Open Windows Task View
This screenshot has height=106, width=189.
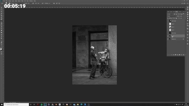[34, 105]
